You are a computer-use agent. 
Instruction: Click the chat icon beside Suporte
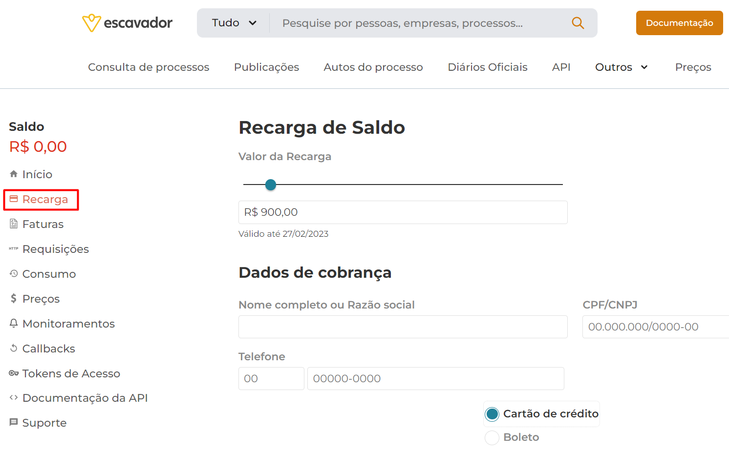point(14,422)
